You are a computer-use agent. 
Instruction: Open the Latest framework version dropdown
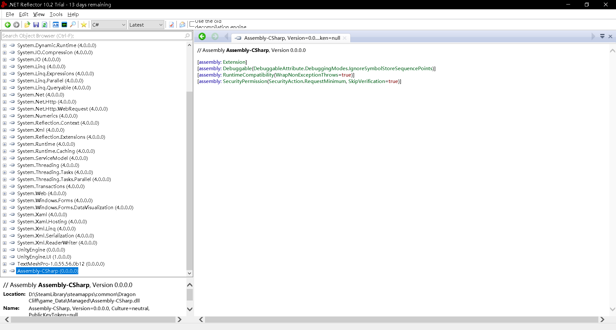(x=146, y=25)
